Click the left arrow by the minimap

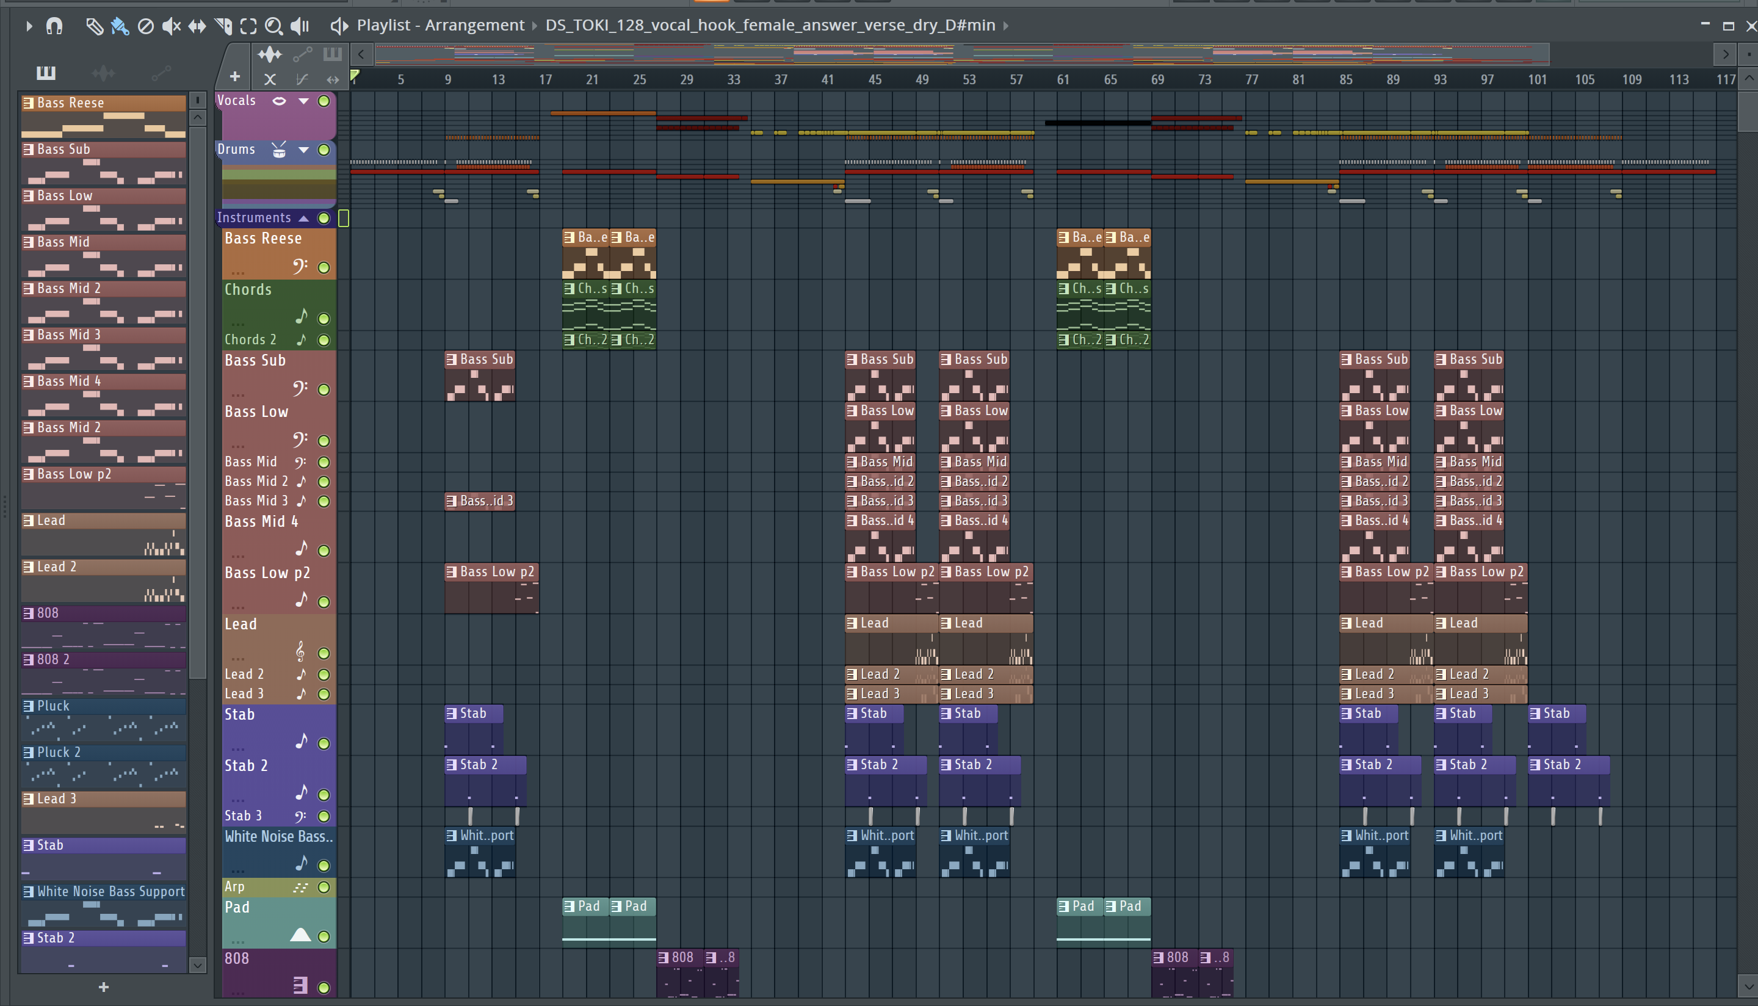click(361, 54)
